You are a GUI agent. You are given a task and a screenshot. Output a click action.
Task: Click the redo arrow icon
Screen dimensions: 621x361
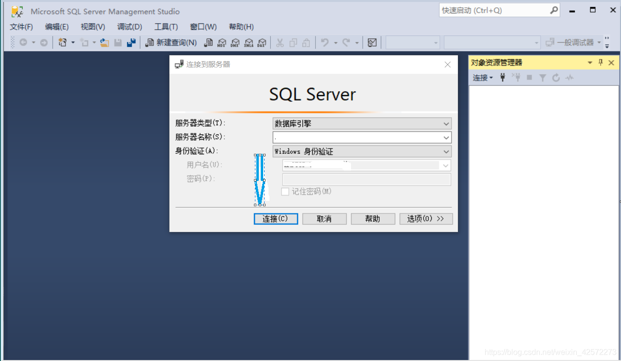[x=346, y=43]
